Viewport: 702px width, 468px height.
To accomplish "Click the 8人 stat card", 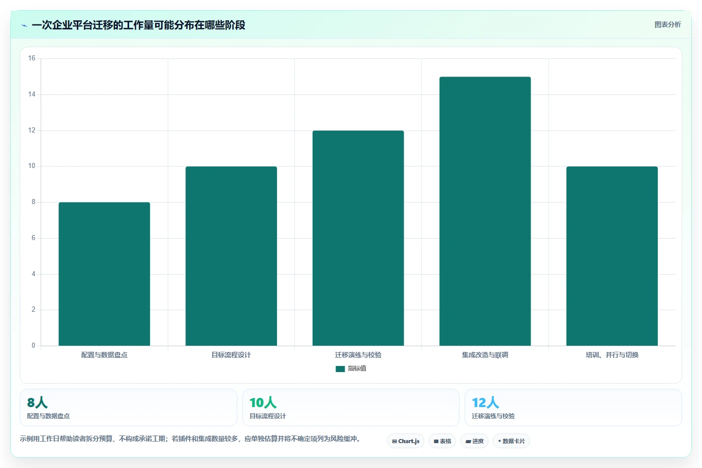I will point(129,408).
